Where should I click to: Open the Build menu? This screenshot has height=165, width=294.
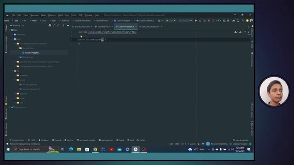(60, 15)
